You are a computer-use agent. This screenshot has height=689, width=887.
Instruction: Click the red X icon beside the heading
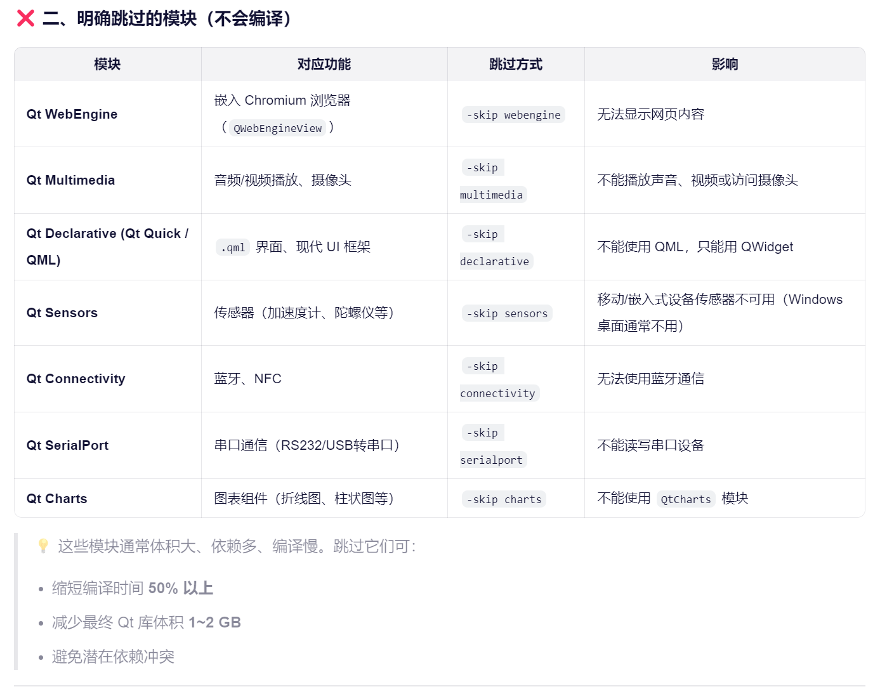pyautogui.click(x=25, y=19)
